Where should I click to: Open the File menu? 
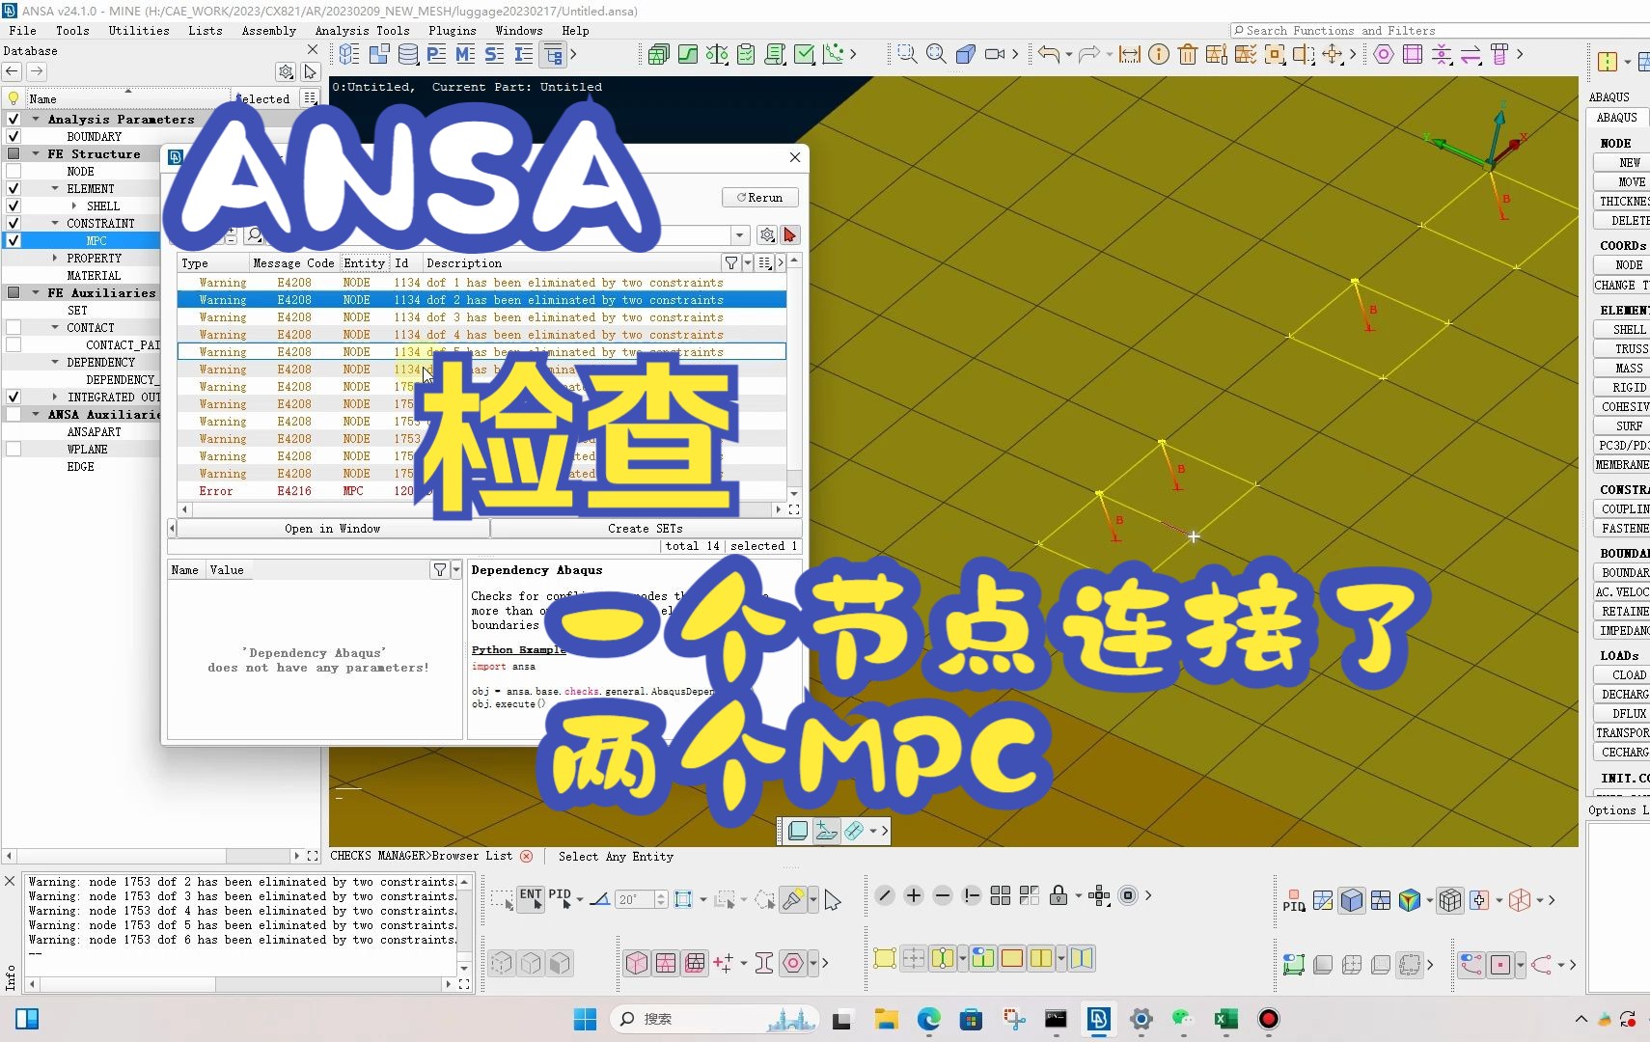tap(22, 31)
